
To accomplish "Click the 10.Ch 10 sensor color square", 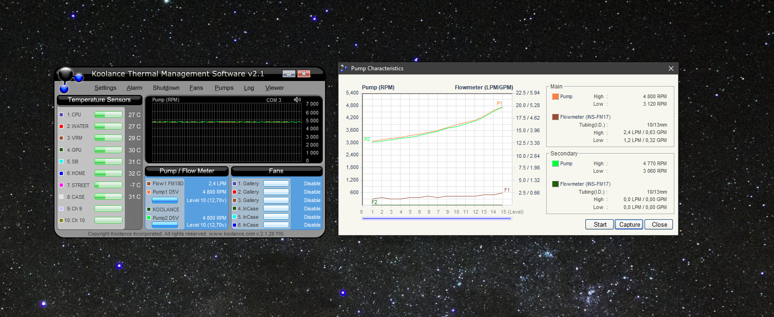I will [x=61, y=220].
